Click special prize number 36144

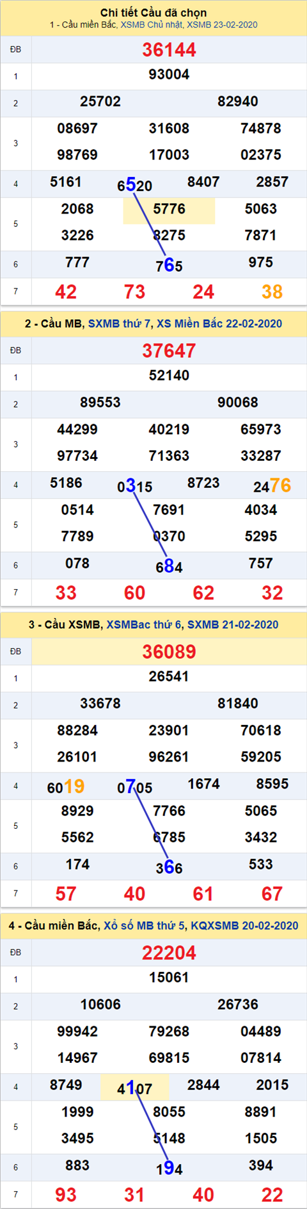point(169,49)
